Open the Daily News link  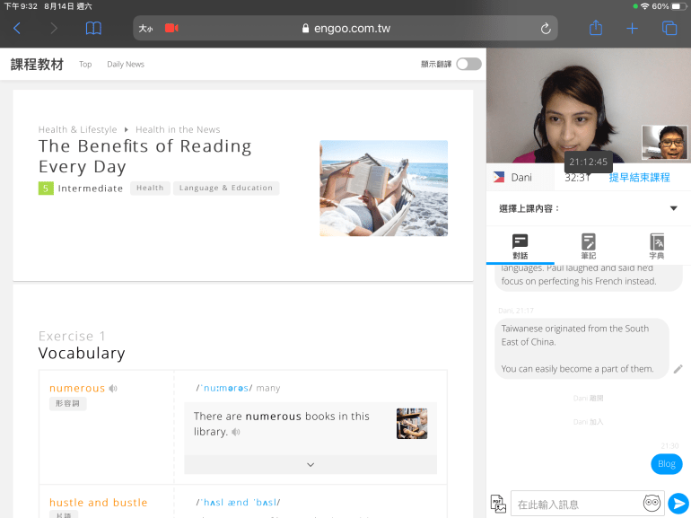coord(126,65)
